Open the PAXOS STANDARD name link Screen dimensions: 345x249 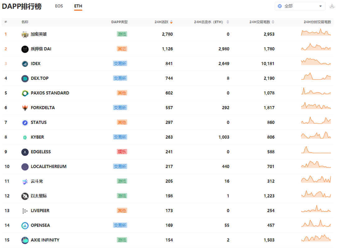(50, 93)
